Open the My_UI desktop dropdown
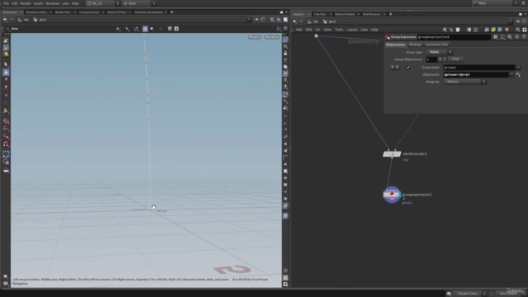The width and height of the screenshot is (528, 297). coord(102,3)
